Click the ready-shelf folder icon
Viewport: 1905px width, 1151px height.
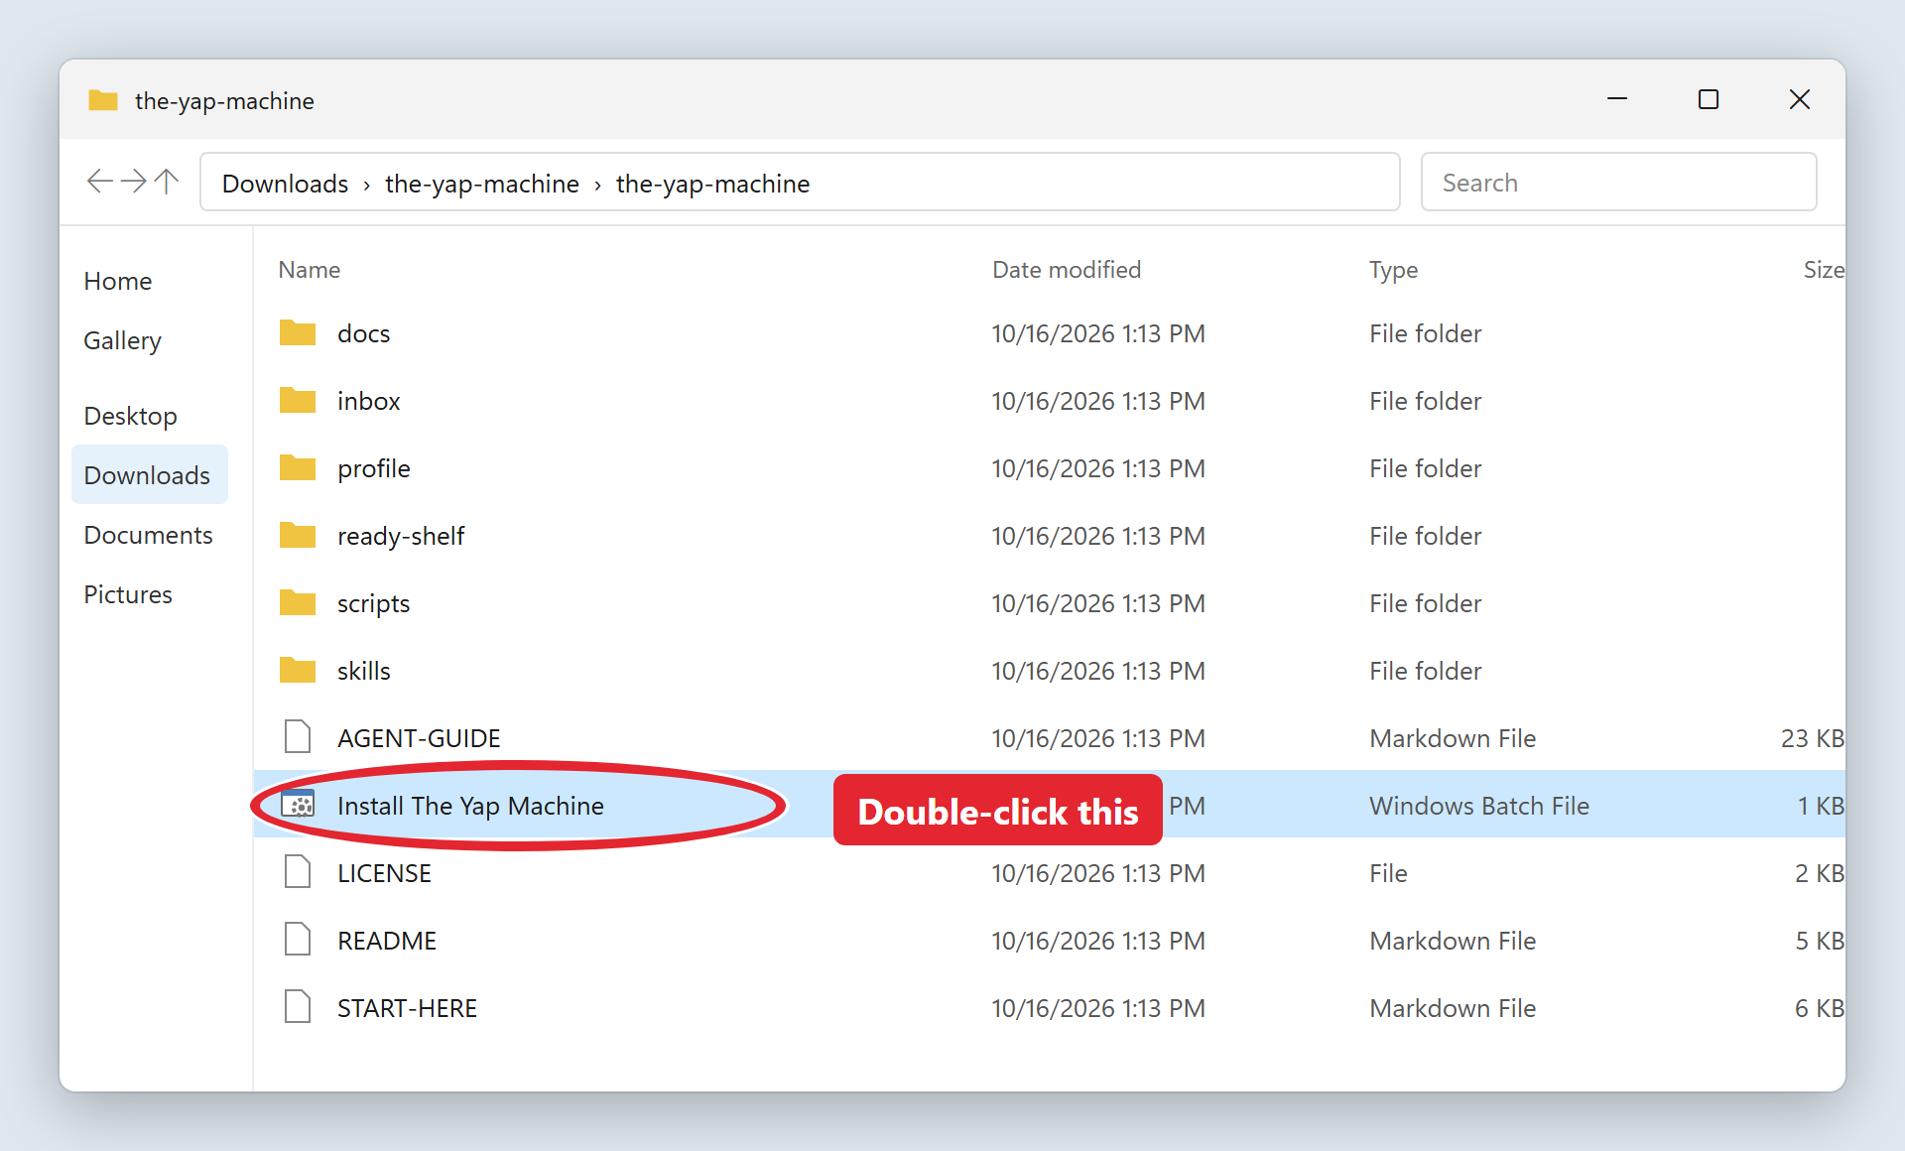coord(298,536)
